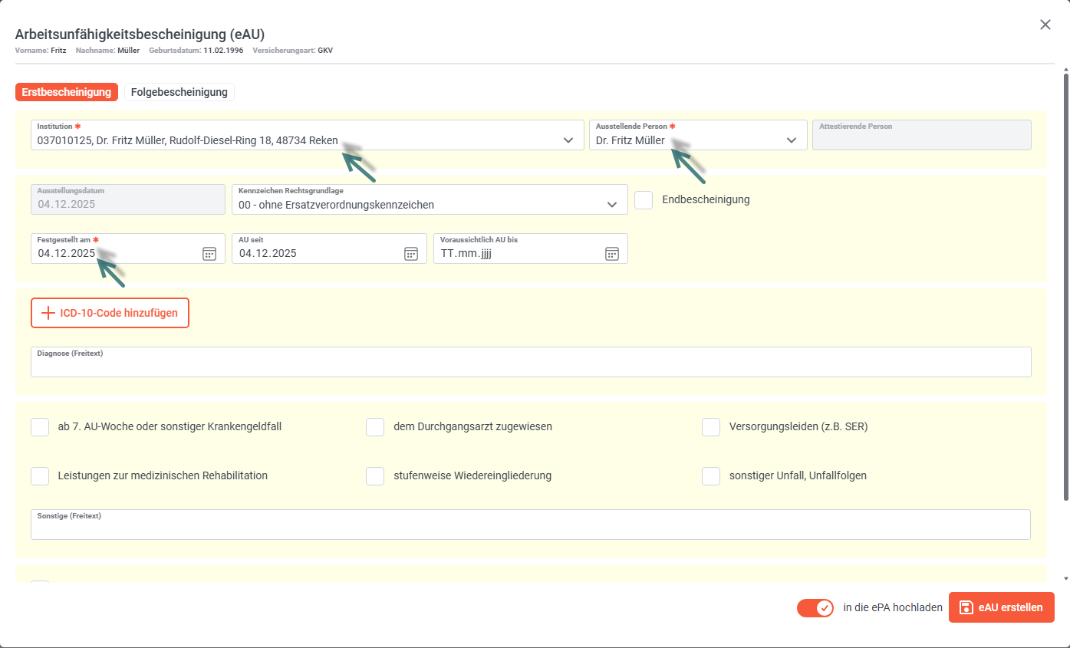Switch to Folgebescheinigung tab
This screenshot has height=648, width=1070.
(179, 92)
